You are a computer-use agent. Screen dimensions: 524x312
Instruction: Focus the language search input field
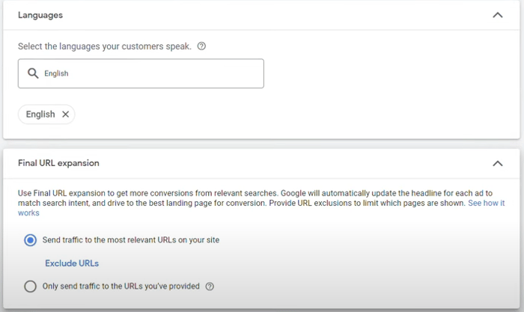pyautogui.click(x=141, y=73)
